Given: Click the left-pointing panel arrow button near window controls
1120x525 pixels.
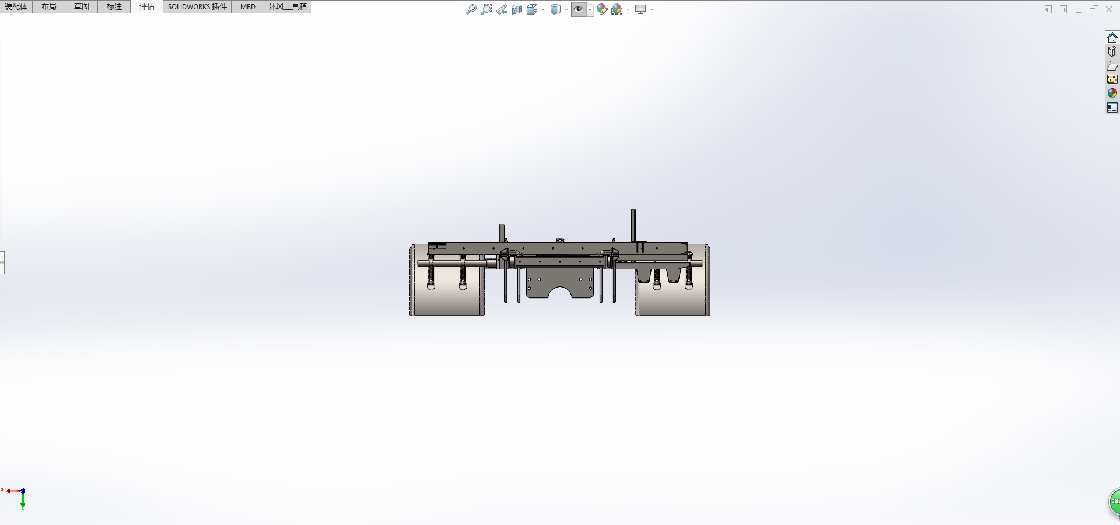Looking at the screenshot, I should pyautogui.click(x=1048, y=9).
